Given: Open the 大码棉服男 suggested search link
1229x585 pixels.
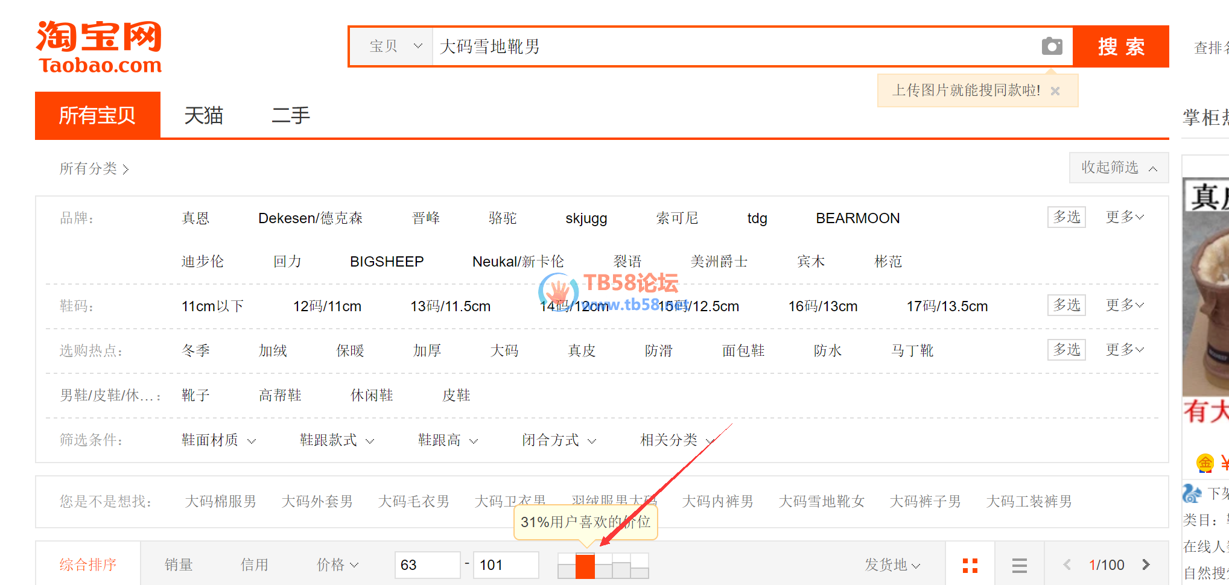Looking at the screenshot, I should point(220,502).
